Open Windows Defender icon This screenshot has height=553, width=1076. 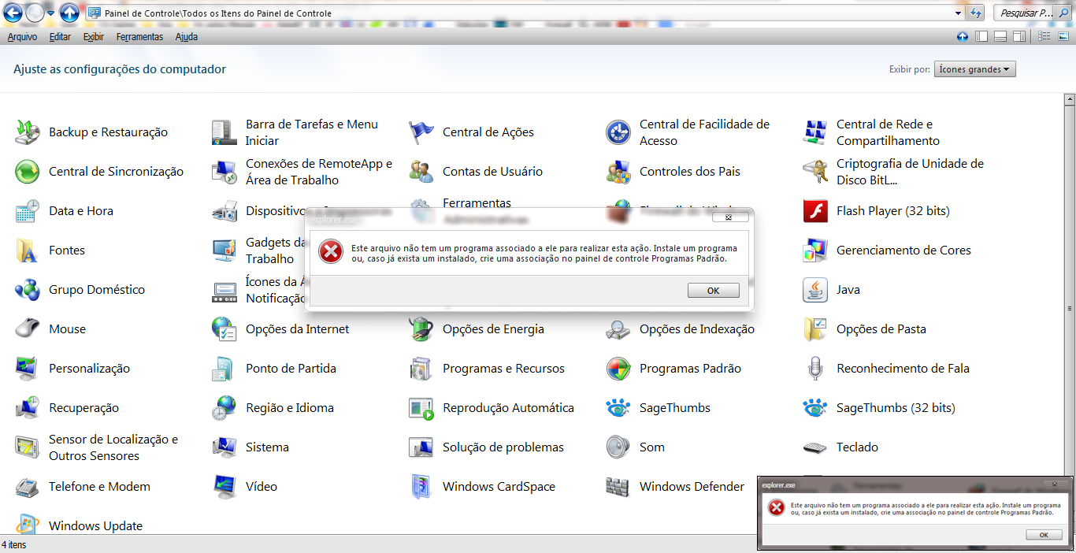tap(618, 487)
